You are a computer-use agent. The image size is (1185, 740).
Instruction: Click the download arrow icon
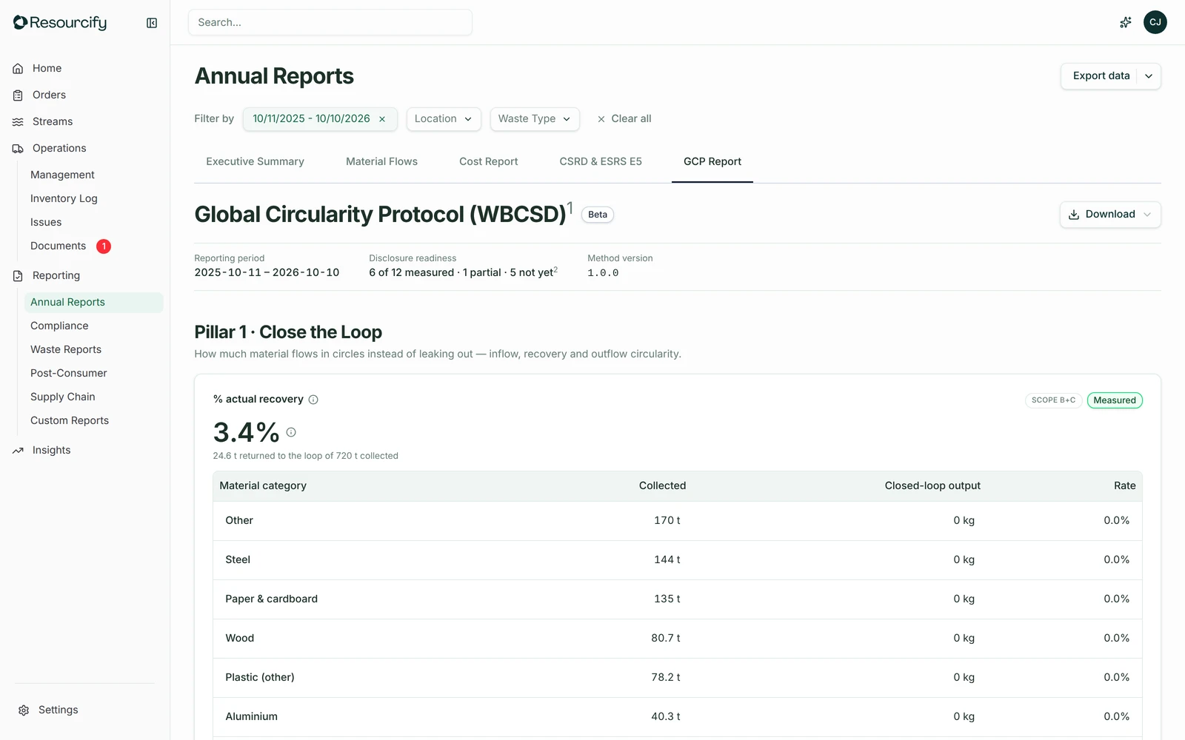point(1074,215)
